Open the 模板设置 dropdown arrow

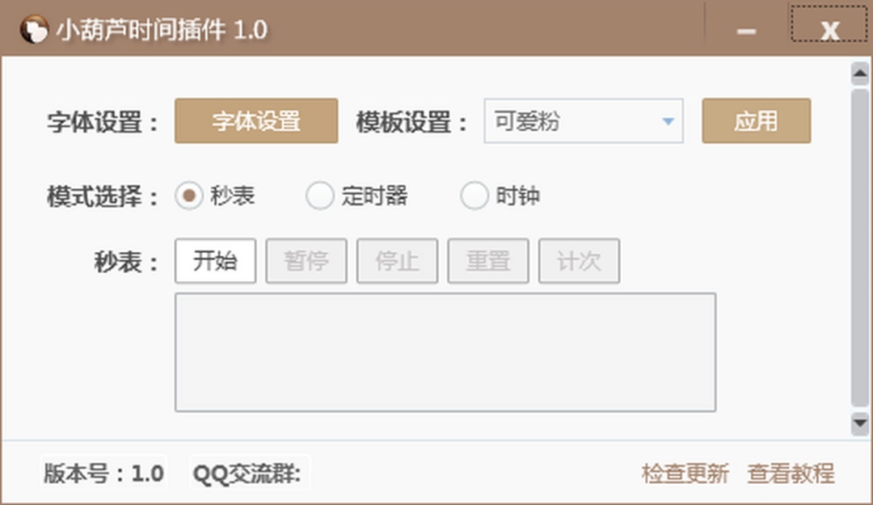(668, 121)
